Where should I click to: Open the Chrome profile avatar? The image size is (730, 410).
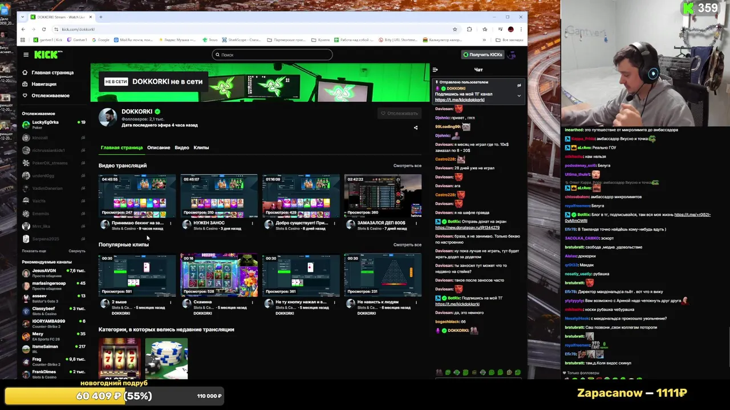pyautogui.click(x=510, y=29)
